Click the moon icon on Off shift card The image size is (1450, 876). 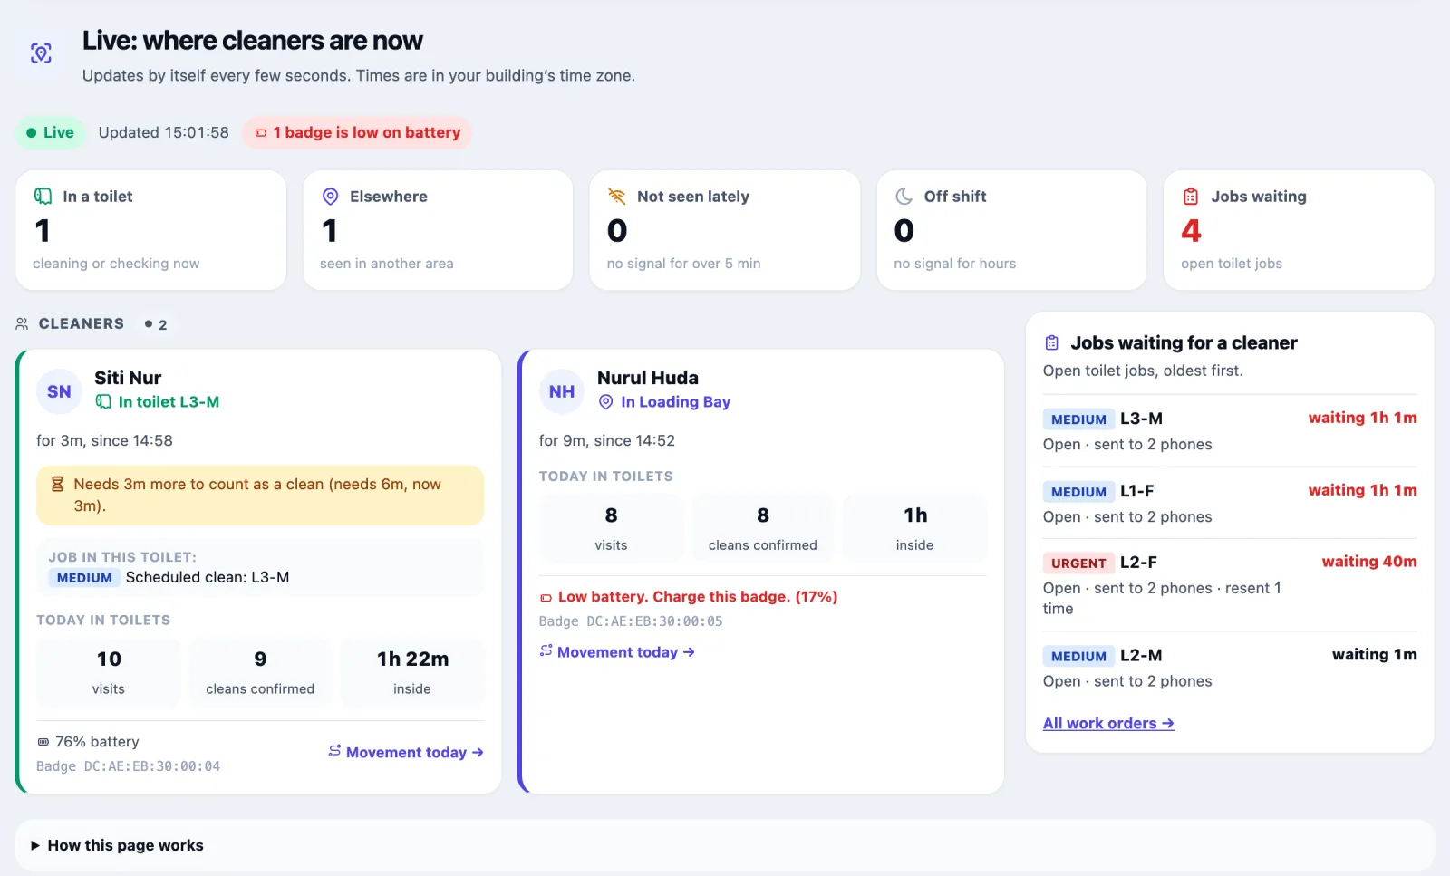[904, 197]
